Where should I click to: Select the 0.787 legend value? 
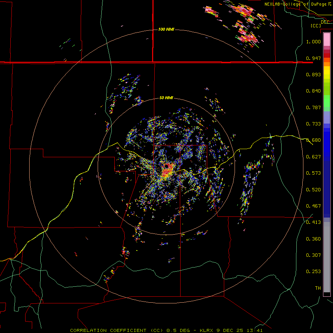pyautogui.click(x=313, y=107)
